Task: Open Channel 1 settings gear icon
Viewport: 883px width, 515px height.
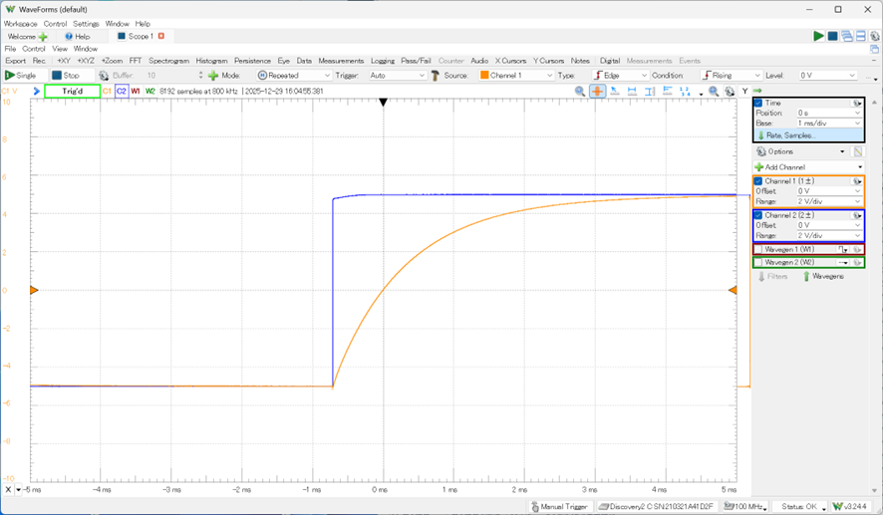Action: point(856,181)
